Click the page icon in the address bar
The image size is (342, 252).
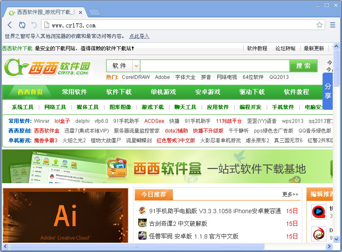47,25
